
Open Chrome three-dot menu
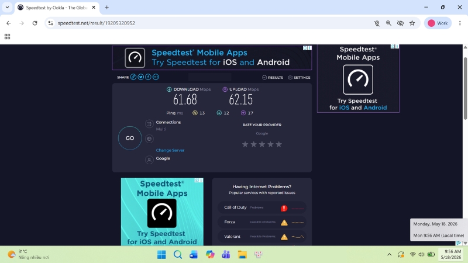460,23
